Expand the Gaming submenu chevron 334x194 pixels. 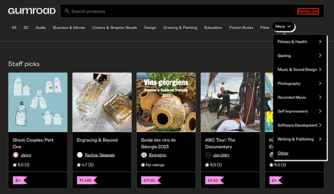tap(320, 56)
